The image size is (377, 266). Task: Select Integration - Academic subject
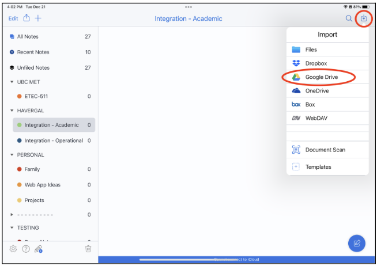54,125
